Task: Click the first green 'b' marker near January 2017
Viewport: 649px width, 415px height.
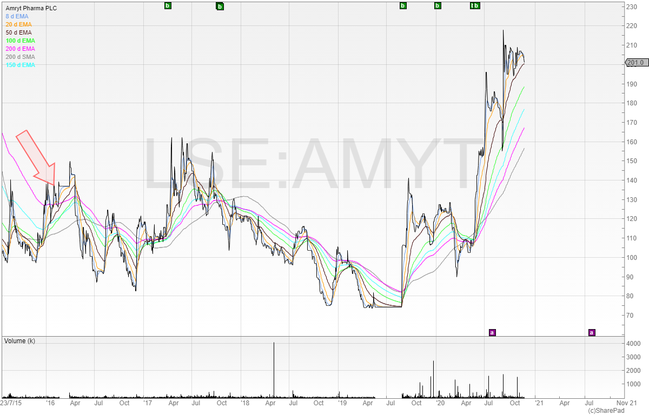Action: (167, 6)
